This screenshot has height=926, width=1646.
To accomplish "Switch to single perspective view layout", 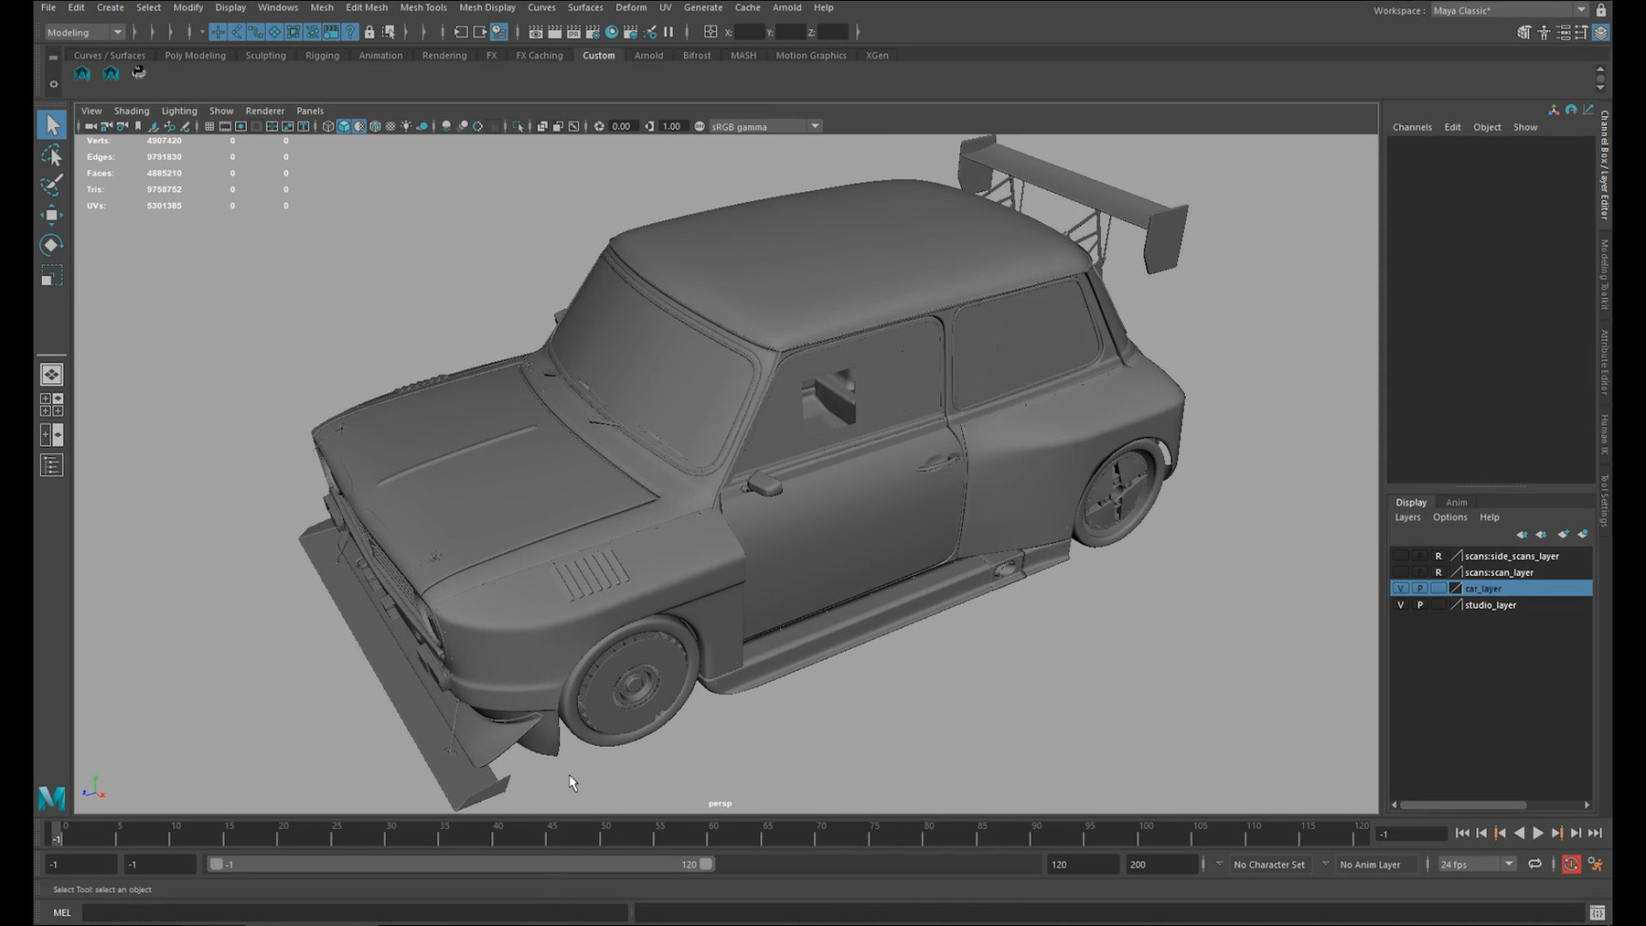I will coord(52,375).
